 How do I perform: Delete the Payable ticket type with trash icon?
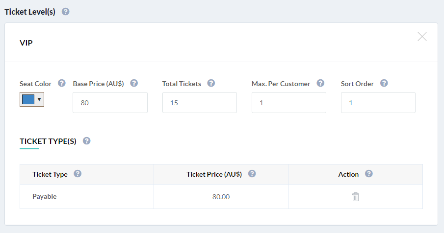pos(356,197)
